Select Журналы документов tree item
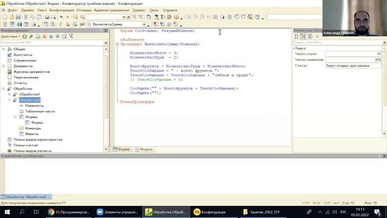The image size is (387, 218). tap(31, 71)
